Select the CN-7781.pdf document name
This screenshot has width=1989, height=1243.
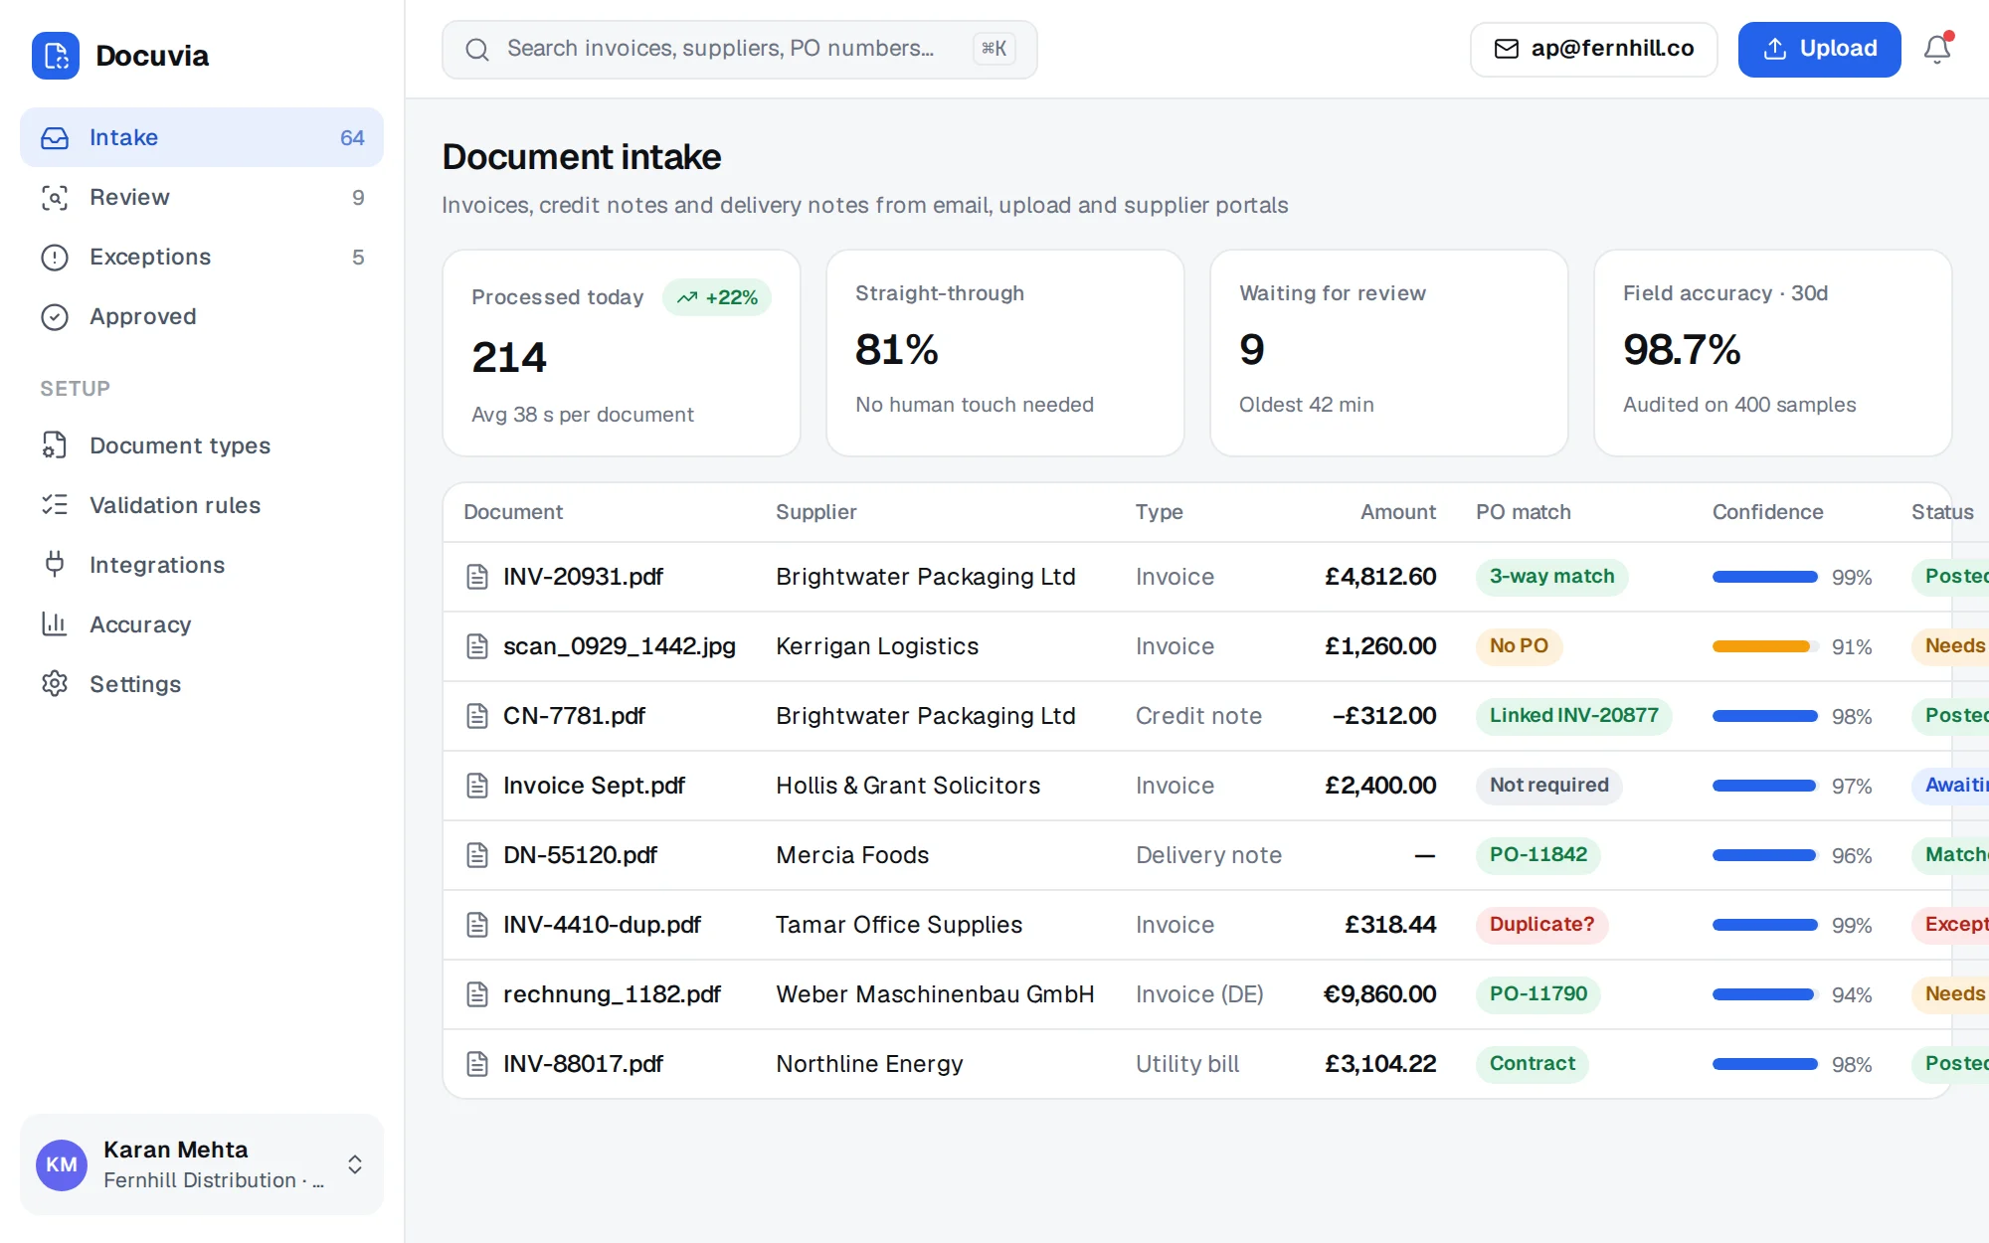tap(574, 716)
